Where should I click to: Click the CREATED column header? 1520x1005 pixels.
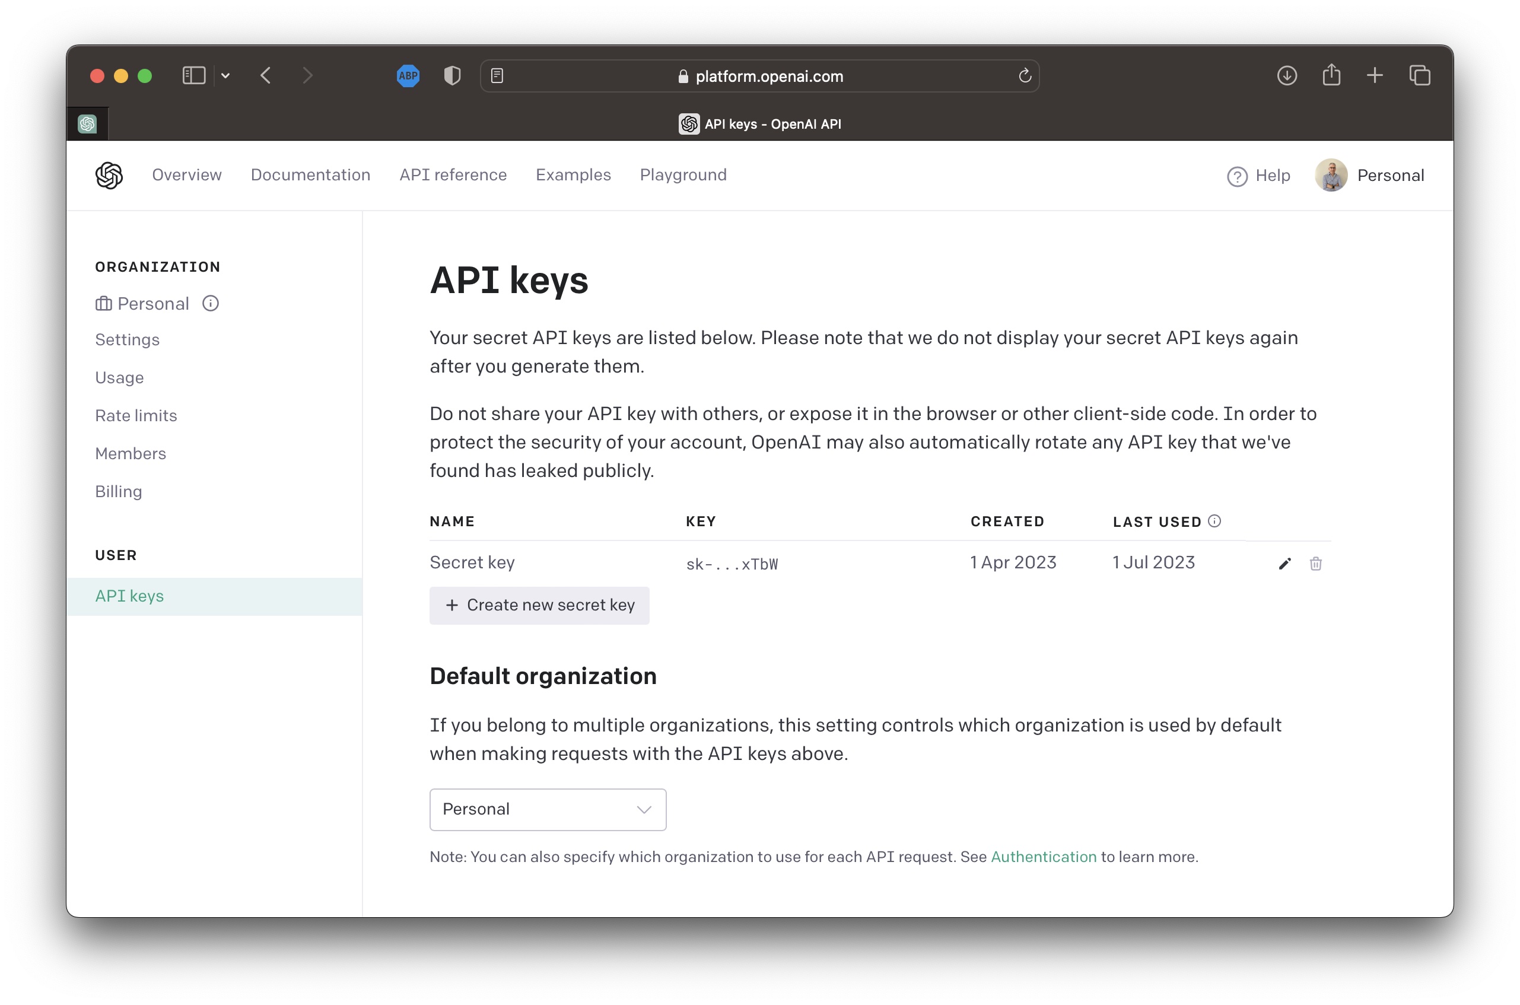tap(1007, 521)
